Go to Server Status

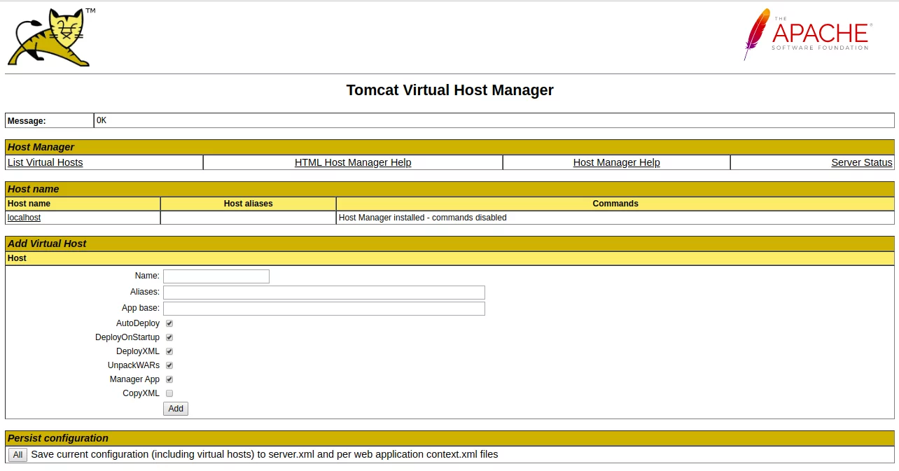tap(862, 162)
